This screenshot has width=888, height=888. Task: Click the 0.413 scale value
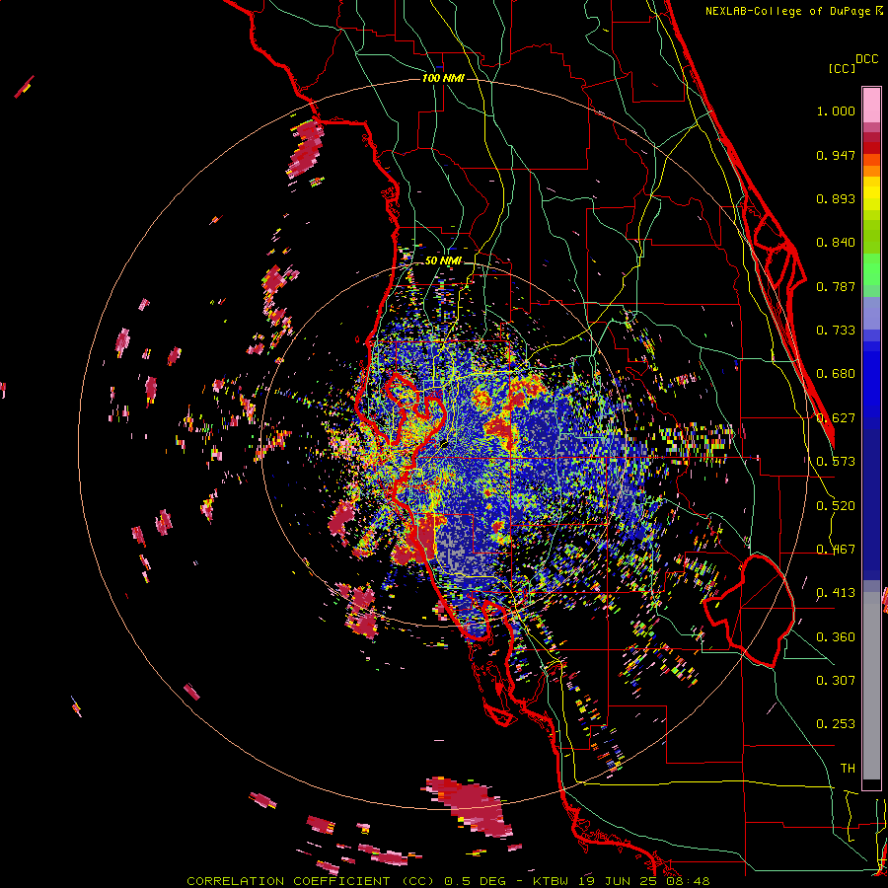[x=836, y=593]
